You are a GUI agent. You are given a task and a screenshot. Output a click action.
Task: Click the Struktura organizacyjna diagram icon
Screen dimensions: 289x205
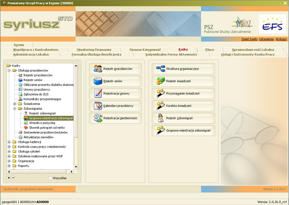(x=161, y=69)
